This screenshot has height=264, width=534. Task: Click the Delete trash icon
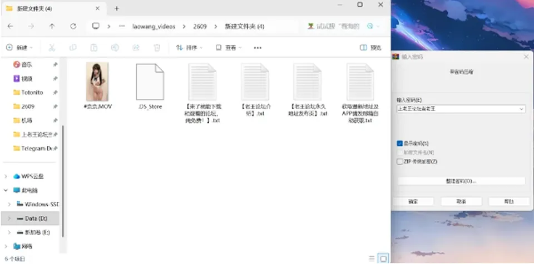point(157,48)
